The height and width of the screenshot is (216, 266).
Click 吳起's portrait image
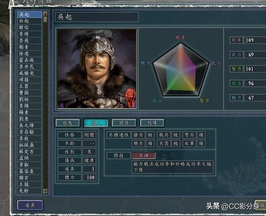tap(97, 69)
